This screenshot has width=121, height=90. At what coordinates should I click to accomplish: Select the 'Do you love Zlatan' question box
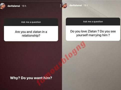tap(93, 33)
